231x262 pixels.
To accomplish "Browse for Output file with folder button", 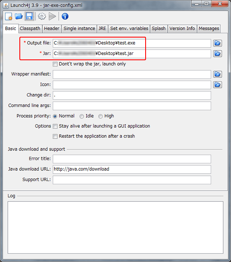I will (217, 43).
